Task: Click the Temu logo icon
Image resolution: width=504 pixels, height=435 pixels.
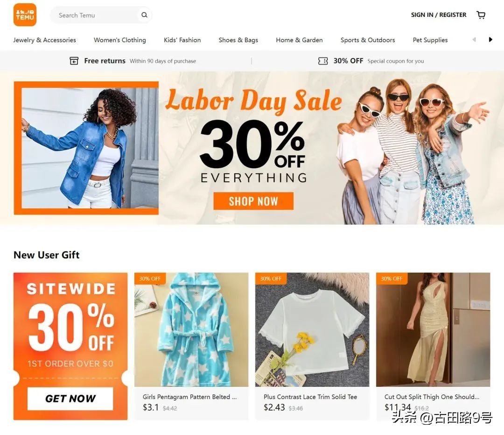Action: (25, 15)
